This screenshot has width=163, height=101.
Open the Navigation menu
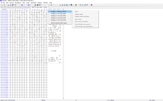point(18,3)
